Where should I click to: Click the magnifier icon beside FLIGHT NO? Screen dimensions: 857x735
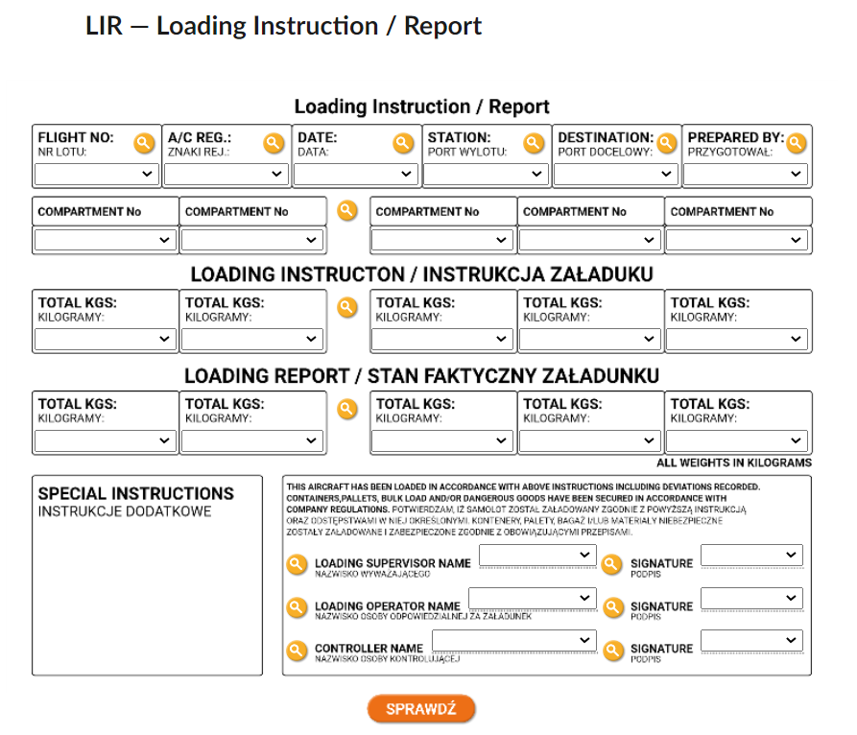[144, 144]
